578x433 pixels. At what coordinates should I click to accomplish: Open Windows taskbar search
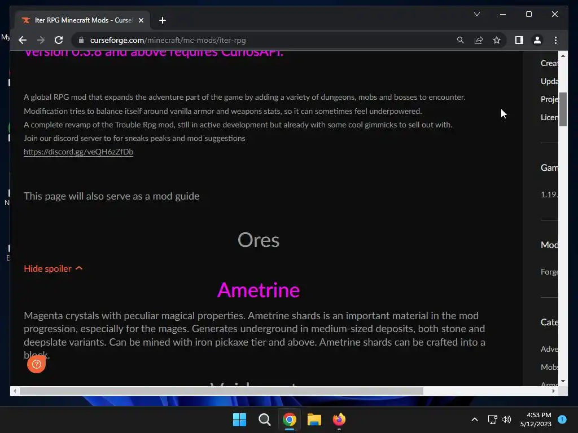tap(264, 419)
